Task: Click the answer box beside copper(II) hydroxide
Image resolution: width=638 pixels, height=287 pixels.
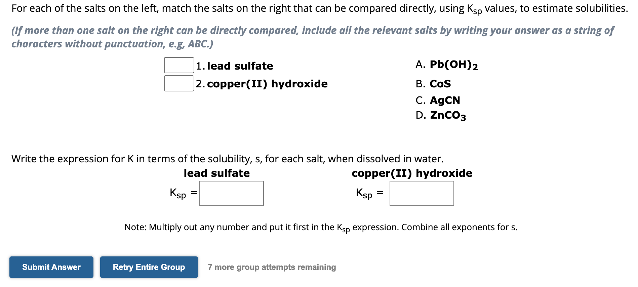Action: (x=178, y=84)
